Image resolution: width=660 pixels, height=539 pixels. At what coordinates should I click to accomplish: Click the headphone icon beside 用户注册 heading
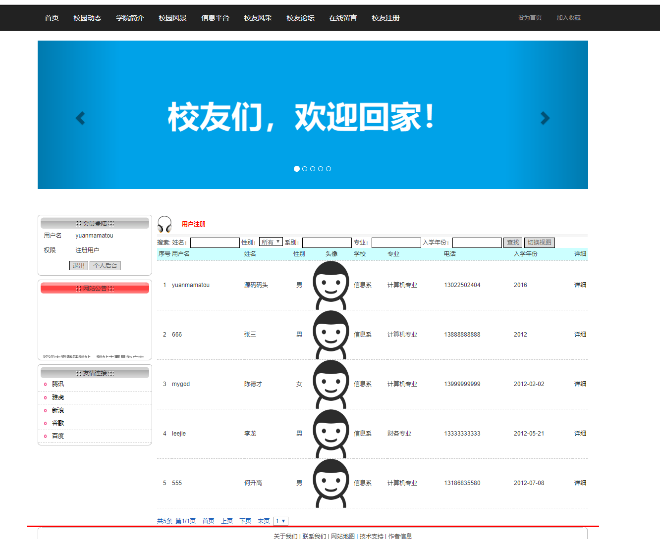(164, 224)
